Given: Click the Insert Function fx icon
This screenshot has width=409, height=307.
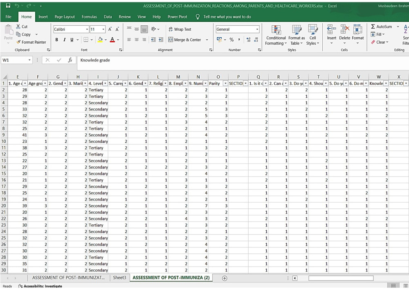Looking at the screenshot, I should pyautogui.click(x=70, y=60).
